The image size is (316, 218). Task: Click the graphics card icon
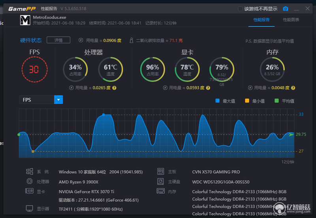pos(29,191)
